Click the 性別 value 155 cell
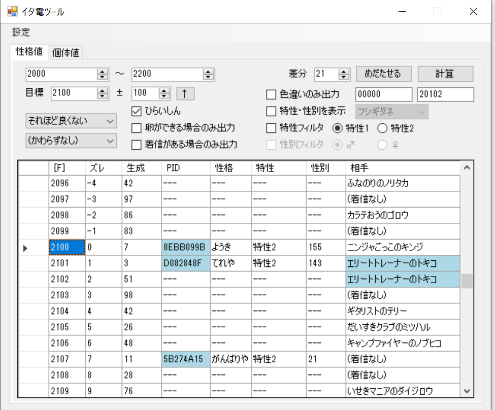 [326, 247]
